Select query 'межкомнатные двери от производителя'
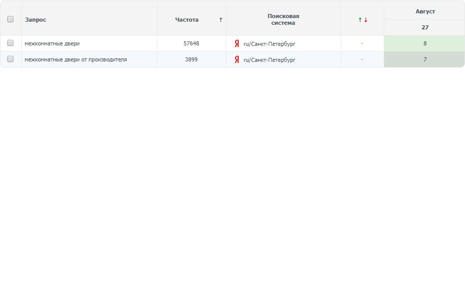This screenshot has width=465, height=300. point(76,59)
